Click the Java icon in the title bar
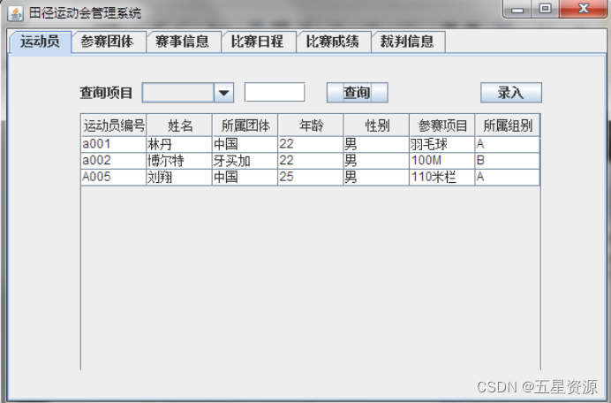 [x=16, y=13]
